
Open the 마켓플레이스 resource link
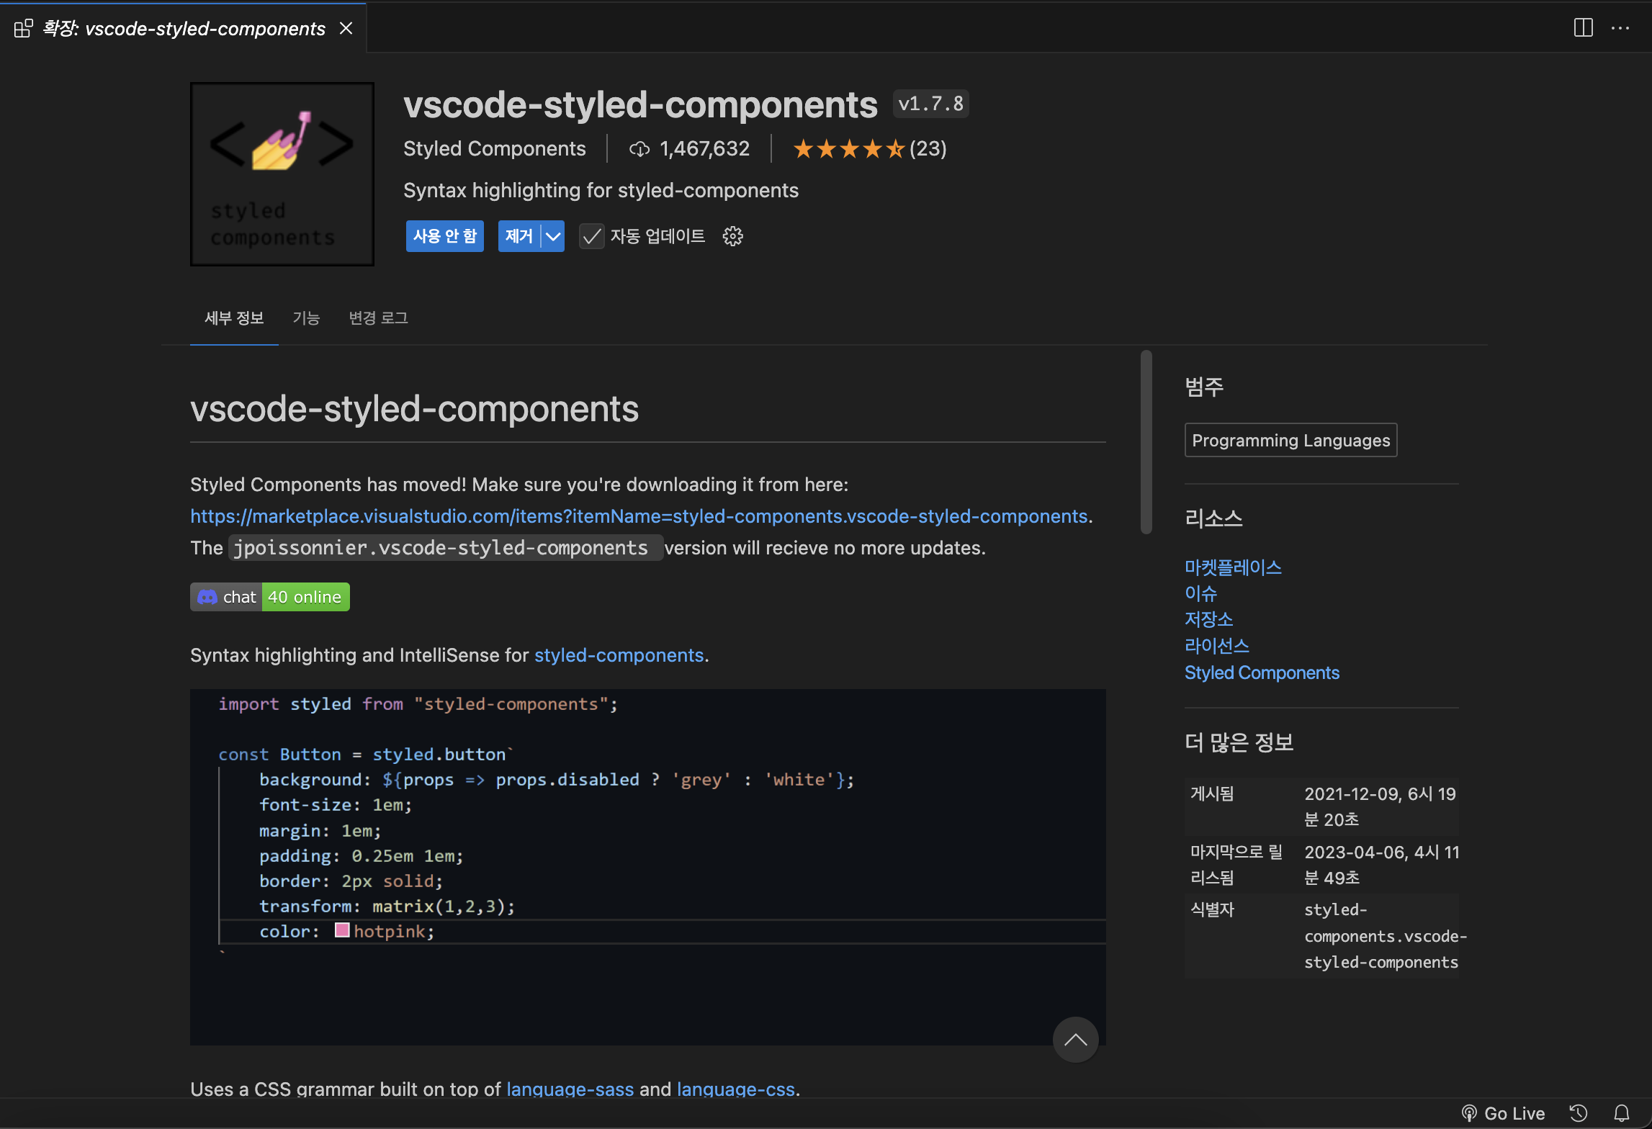pyautogui.click(x=1233, y=567)
